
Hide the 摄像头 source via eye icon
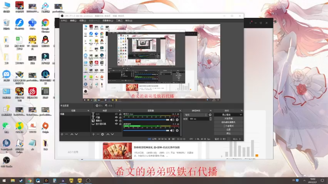[116, 121]
